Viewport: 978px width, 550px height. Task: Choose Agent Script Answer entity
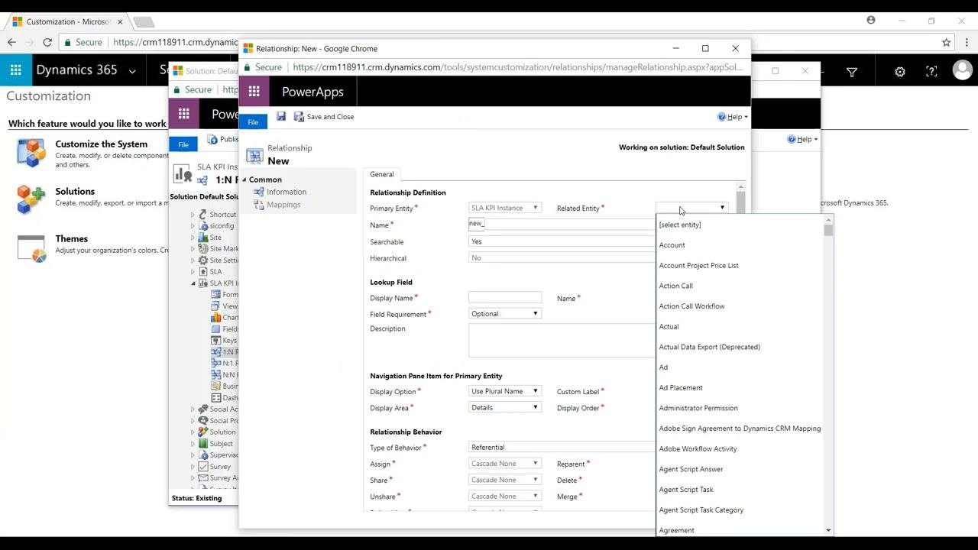point(691,469)
